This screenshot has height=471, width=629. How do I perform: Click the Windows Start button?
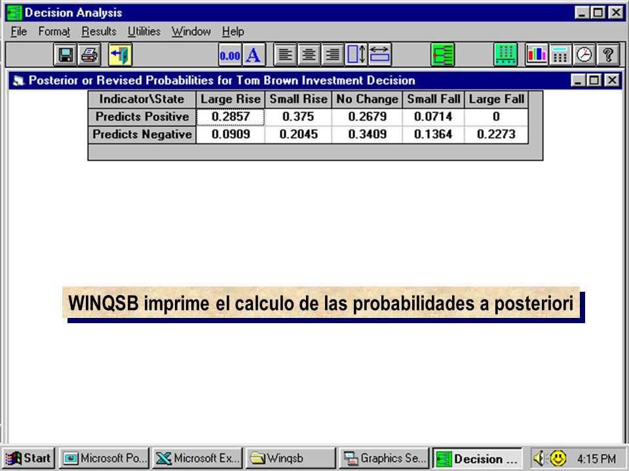pos(28,458)
